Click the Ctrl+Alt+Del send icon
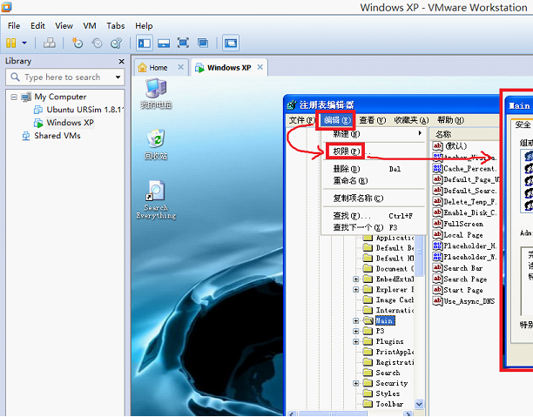The image size is (533, 417). tap(50, 43)
